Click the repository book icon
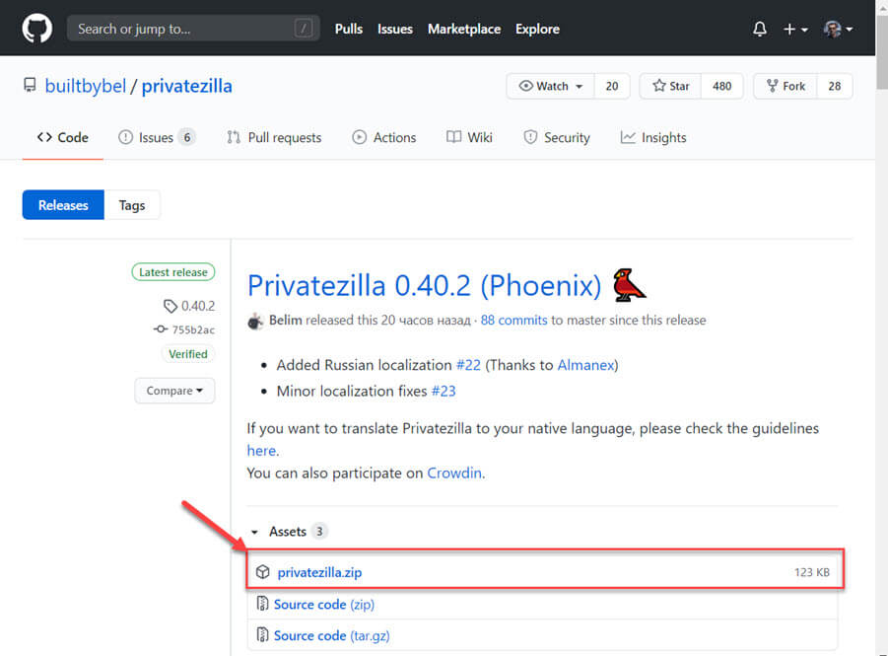The image size is (888, 656). click(x=30, y=86)
